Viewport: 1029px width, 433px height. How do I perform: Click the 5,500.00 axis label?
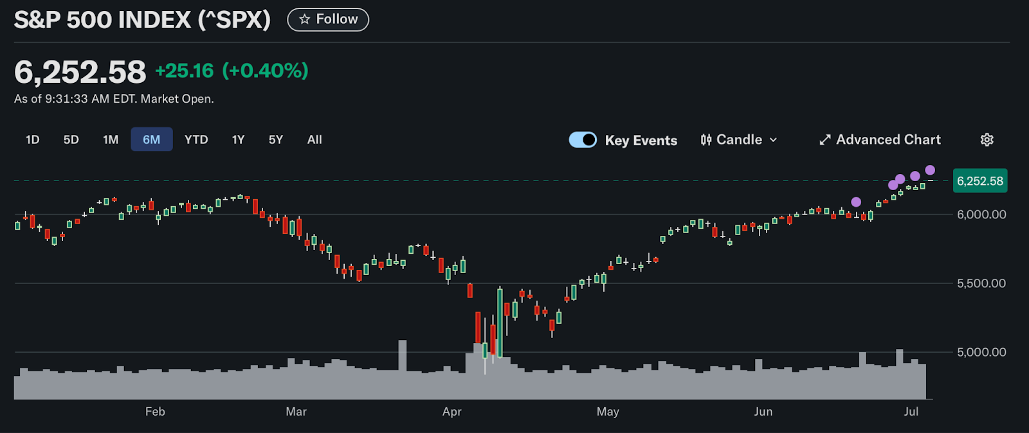[981, 283]
